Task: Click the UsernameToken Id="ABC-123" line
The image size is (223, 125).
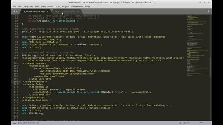Action: 57,68
